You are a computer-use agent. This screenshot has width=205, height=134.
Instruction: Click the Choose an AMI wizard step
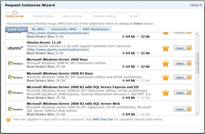click(15, 16)
